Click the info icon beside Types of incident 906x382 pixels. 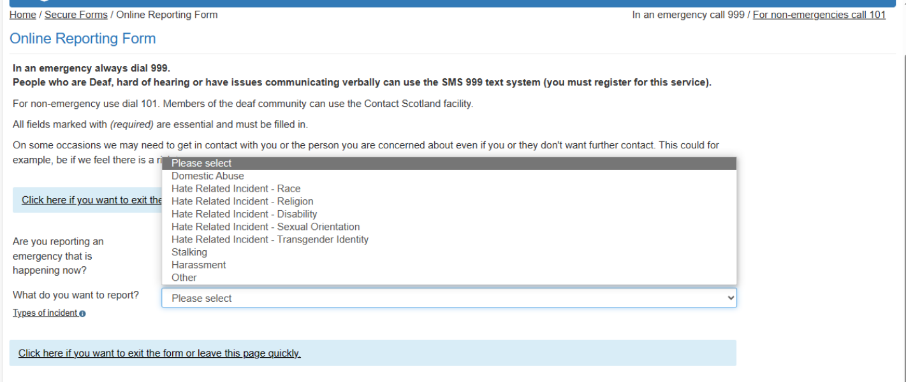click(82, 313)
